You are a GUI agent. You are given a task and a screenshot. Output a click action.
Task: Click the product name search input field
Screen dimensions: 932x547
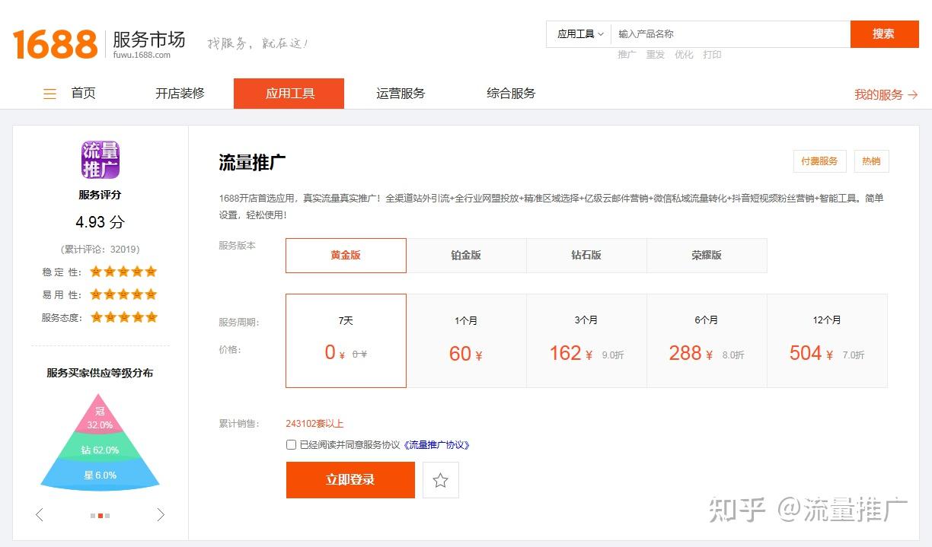pyautogui.click(x=723, y=33)
